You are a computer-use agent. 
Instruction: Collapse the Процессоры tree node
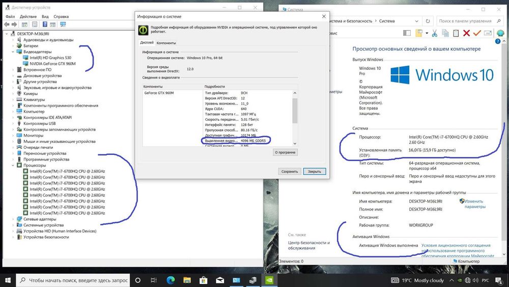[13, 166]
